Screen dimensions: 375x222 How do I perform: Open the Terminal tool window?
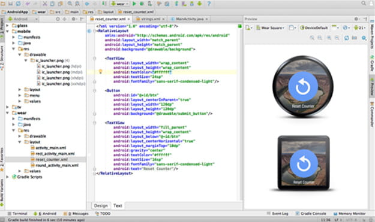pos(17,214)
